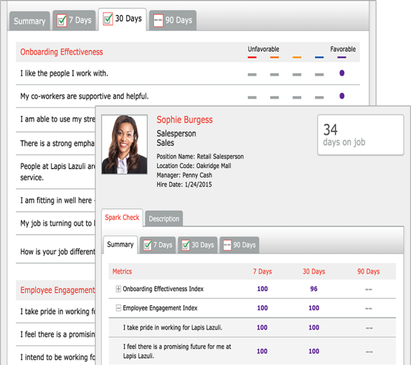This screenshot has width=411, height=365.
Task: Collapse the Employee Engagement Index row
Action: pos(118,308)
